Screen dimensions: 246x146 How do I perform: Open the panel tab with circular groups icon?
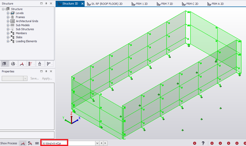(13, 64)
